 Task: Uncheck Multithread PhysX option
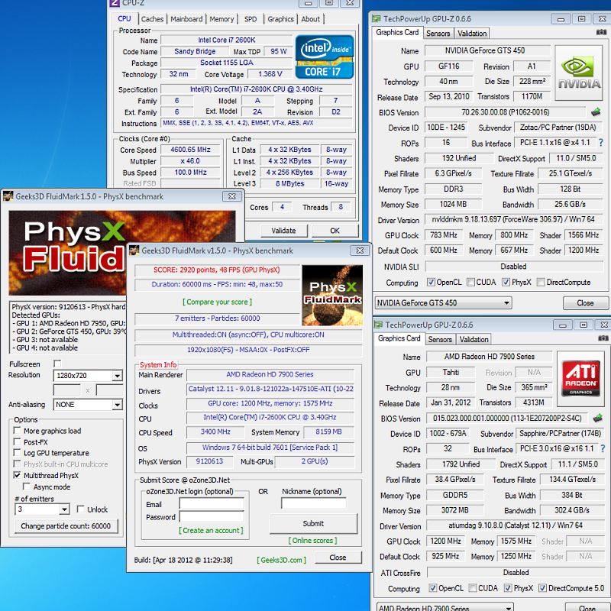pos(17,475)
